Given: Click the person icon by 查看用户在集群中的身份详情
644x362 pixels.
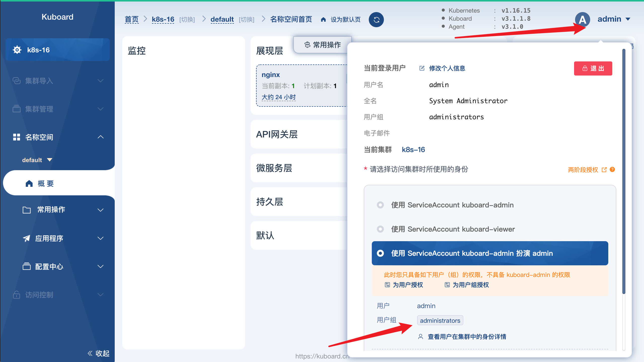Looking at the screenshot, I should (x=421, y=337).
